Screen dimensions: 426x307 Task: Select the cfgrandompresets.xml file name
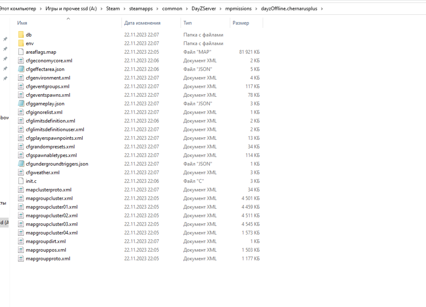tap(50, 147)
